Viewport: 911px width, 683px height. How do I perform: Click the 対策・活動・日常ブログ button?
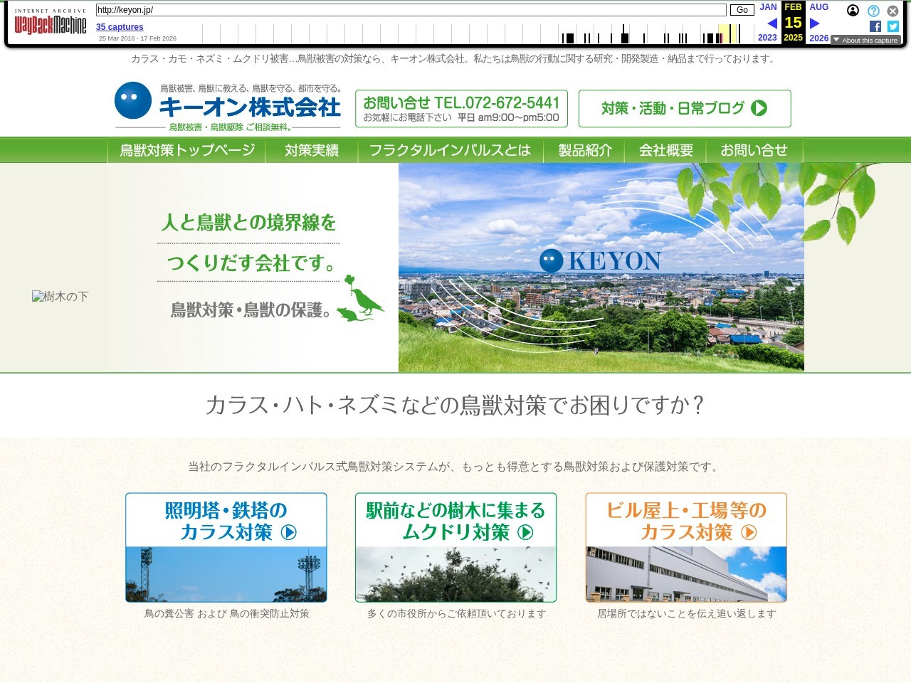(685, 108)
